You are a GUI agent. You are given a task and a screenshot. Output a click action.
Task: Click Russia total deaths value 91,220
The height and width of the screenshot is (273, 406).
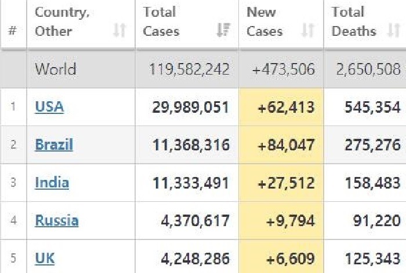[376, 220]
